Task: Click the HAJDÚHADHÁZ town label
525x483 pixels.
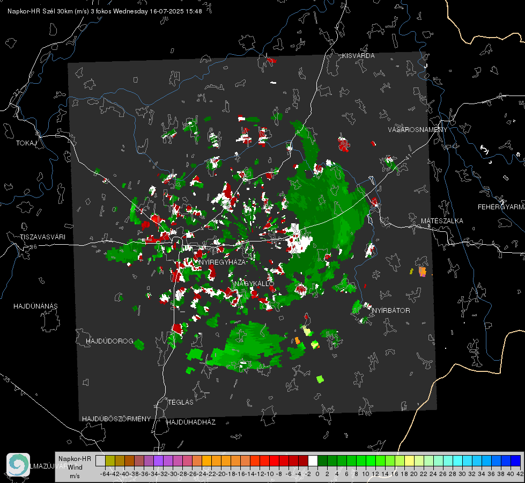Action: pyautogui.click(x=191, y=422)
